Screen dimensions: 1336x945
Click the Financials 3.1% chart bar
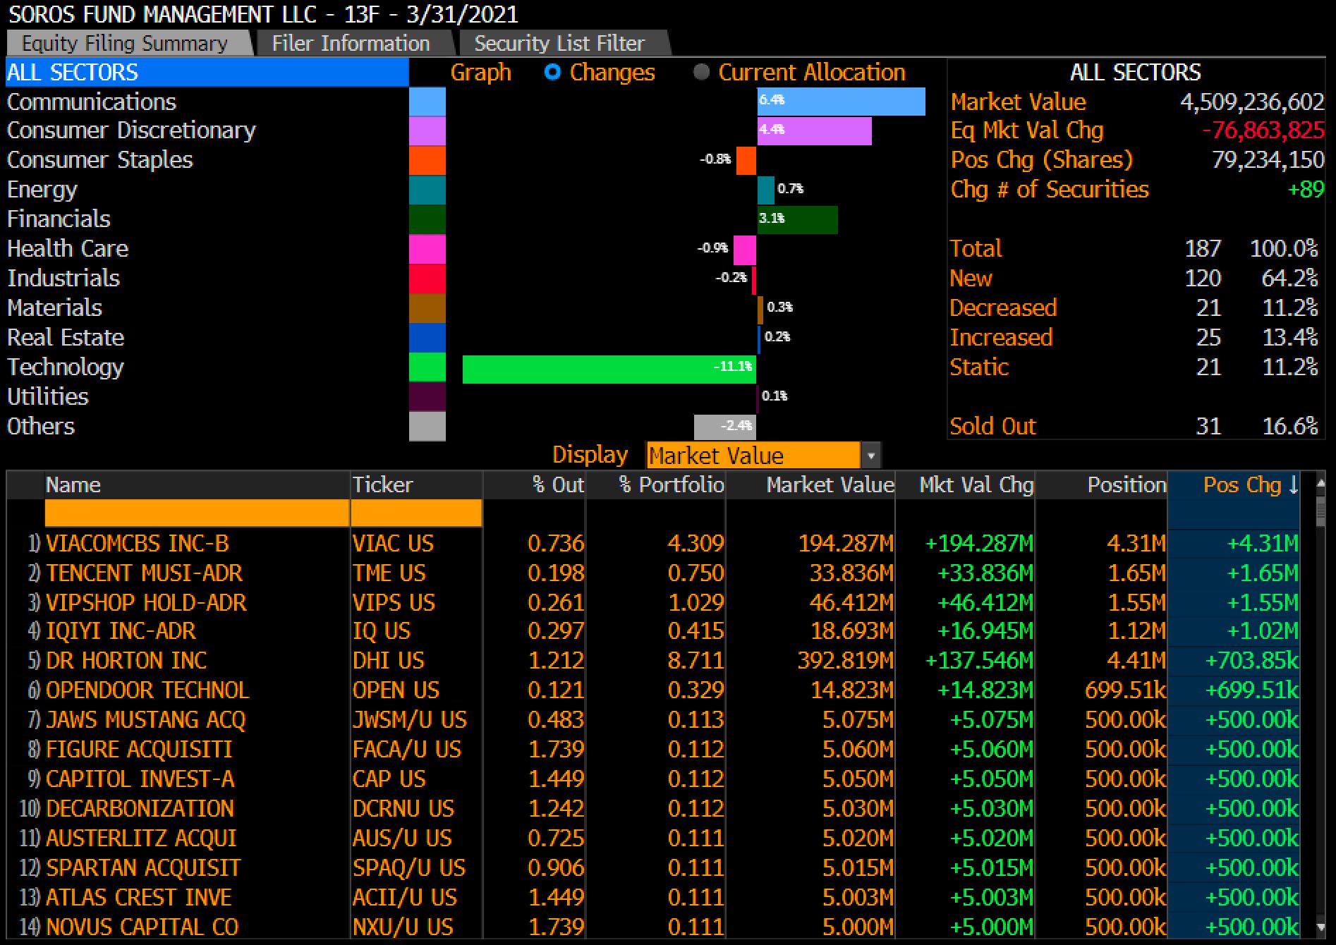[x=797, y=220]
